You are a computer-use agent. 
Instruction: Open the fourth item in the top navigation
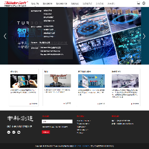pos(75,4)
